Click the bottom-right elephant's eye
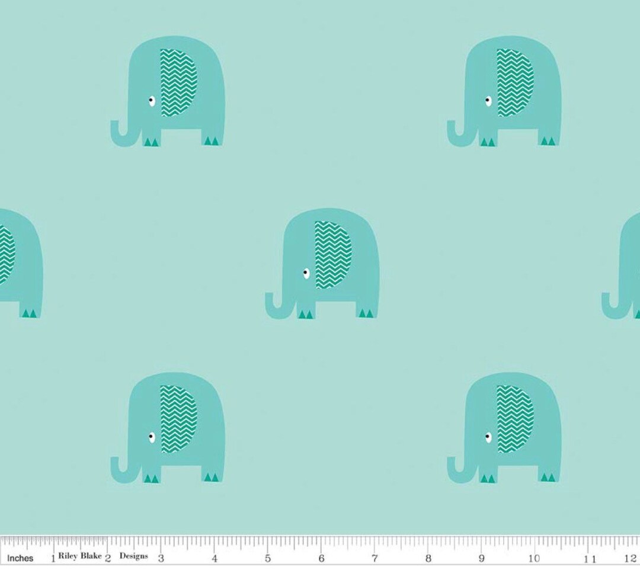Viewport: 640px width, 570px height. coord(488,435)
